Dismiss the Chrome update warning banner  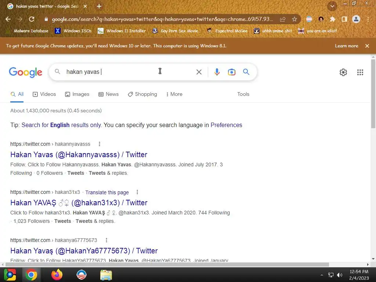pos(367,46)
